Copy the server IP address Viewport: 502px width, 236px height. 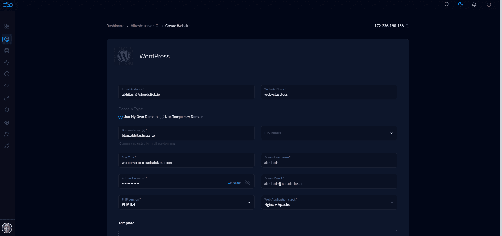(x=407, y=26)
